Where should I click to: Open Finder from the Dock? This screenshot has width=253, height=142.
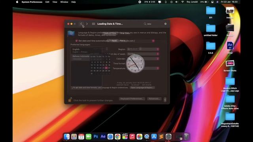(67, 137)
